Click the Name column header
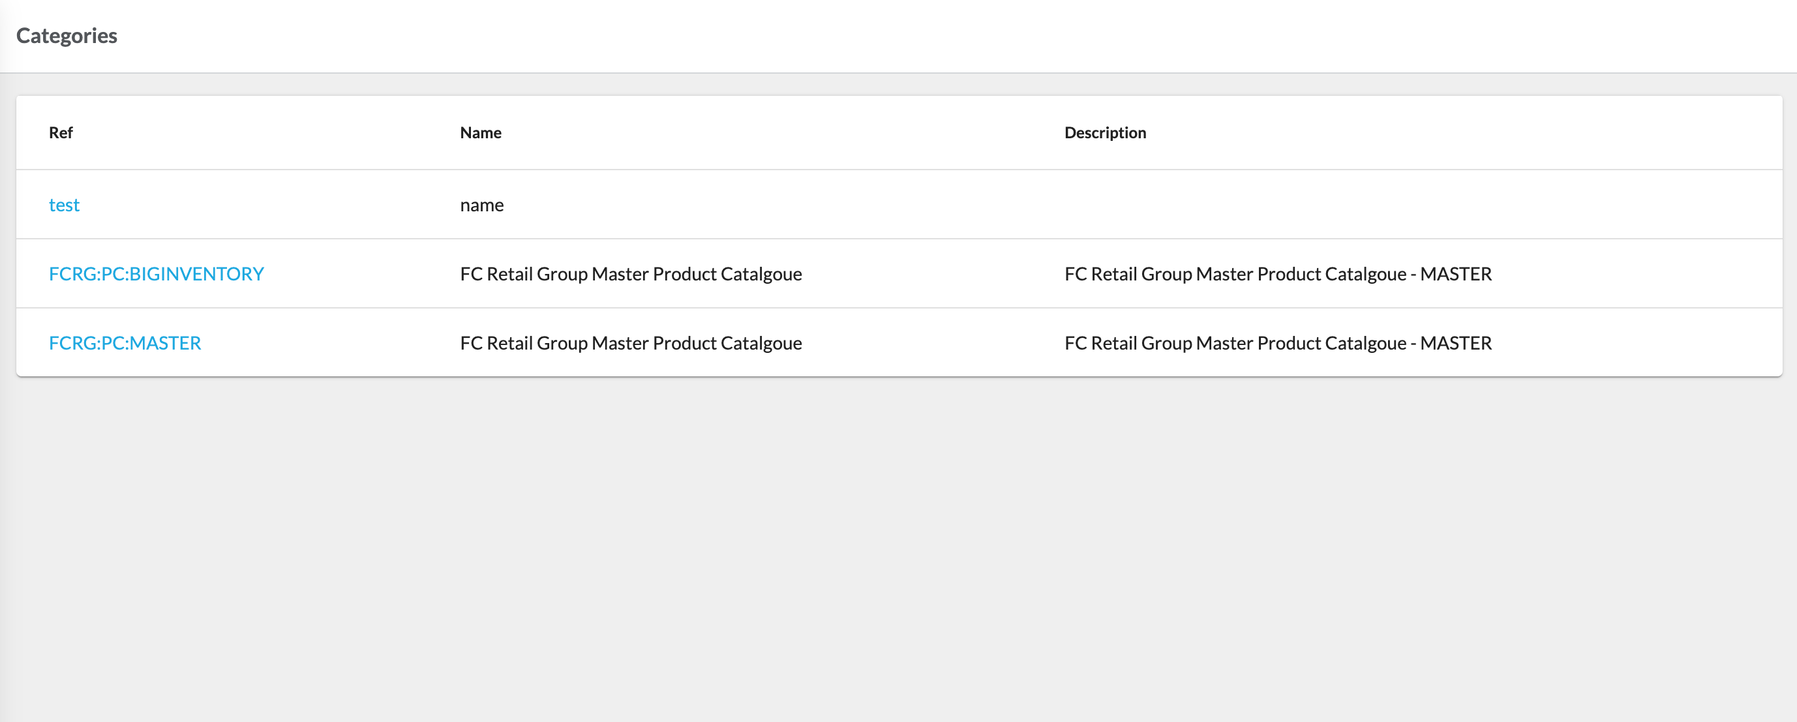 click(480, 132)
